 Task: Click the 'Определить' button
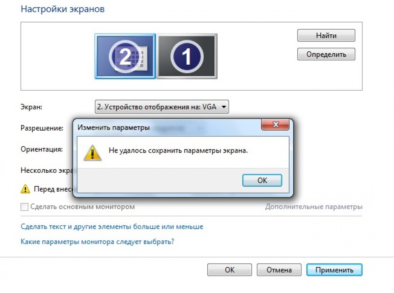326,54
